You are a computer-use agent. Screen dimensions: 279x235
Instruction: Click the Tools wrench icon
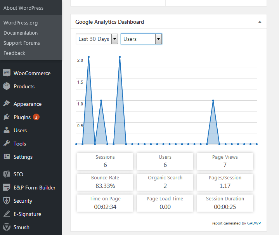tap(7, 144)
